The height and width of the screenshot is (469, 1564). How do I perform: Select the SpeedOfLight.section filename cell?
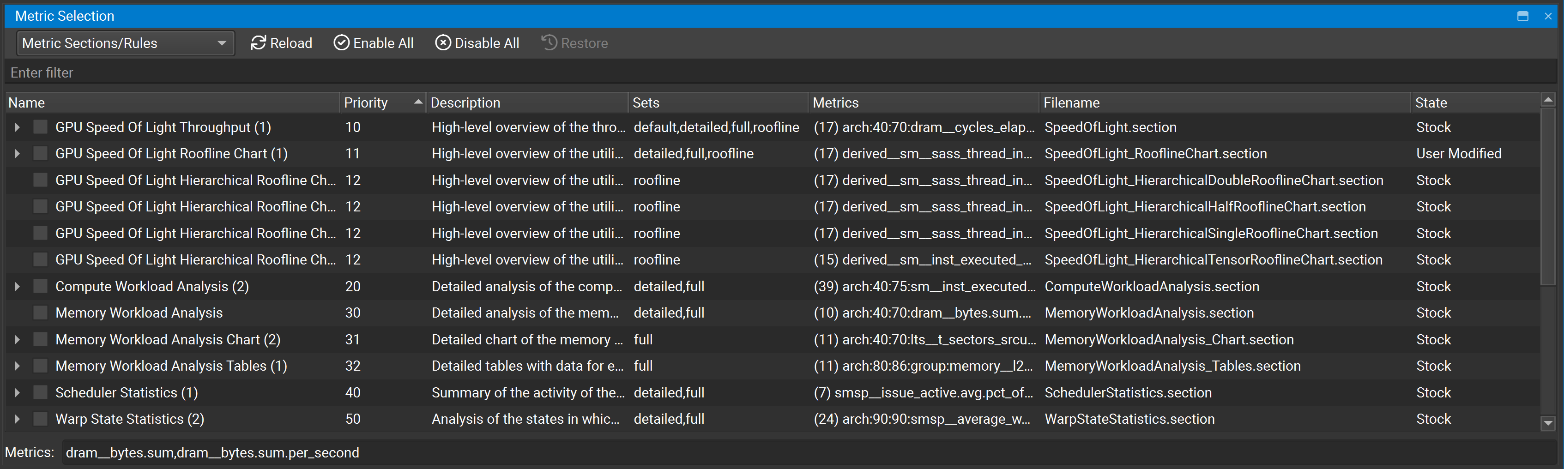coord(1111,127)
